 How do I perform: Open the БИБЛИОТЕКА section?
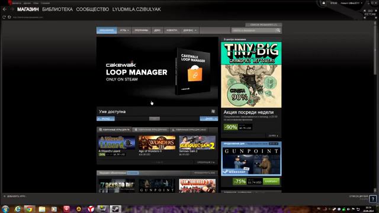pyautogui.click(x=57, y=9)
